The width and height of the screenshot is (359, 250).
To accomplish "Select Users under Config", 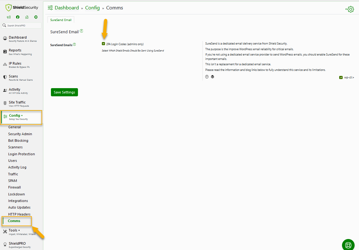I will (x=13, y=161).
